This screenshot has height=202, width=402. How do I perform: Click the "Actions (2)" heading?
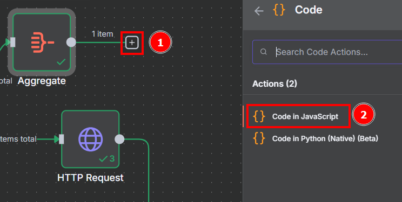tap(274, 83)
